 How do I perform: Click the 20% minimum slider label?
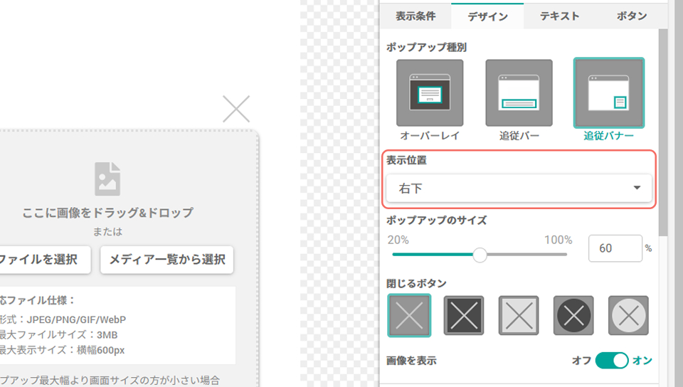click(398, 240)
